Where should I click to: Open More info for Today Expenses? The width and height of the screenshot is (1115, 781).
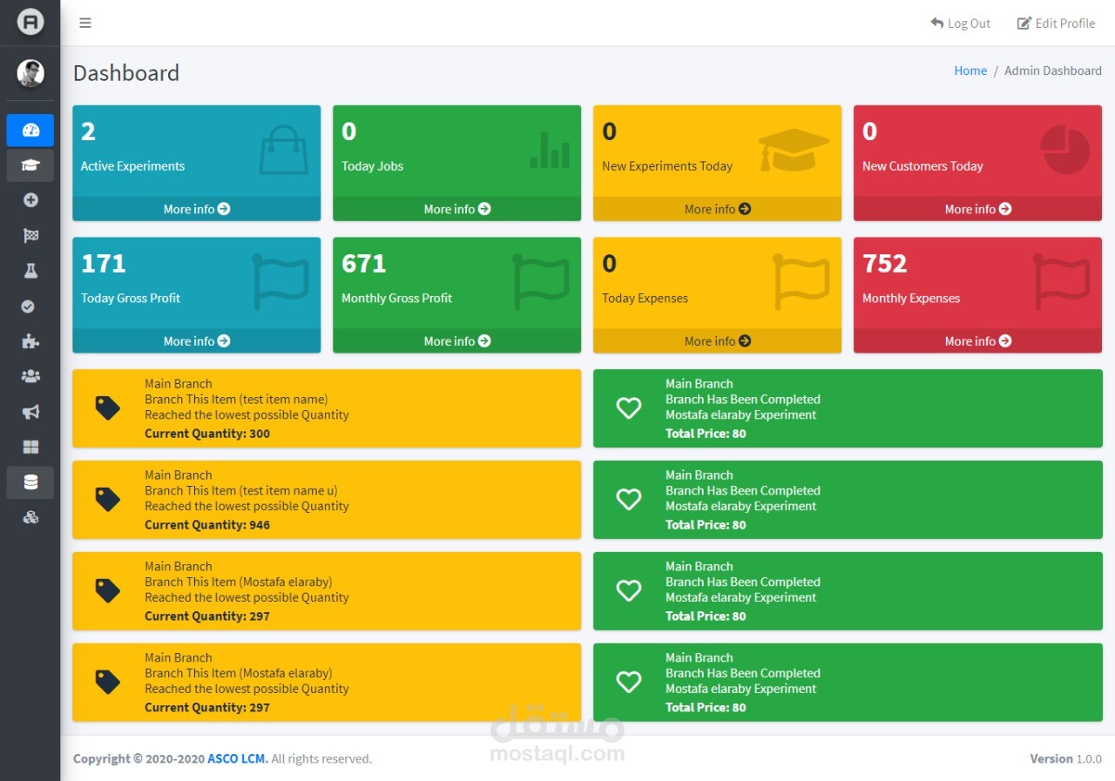pos(717,341)
